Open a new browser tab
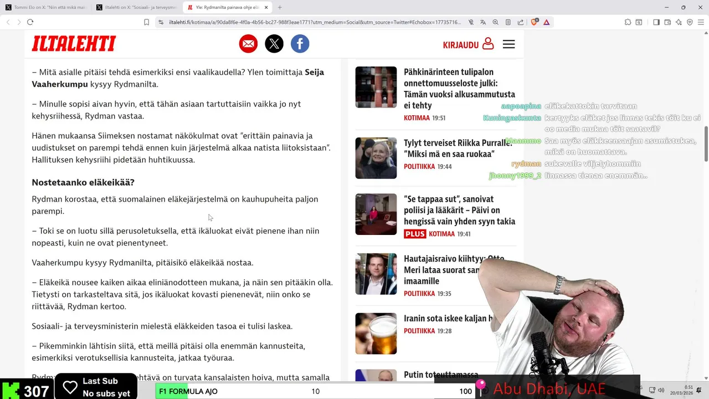 280,7
